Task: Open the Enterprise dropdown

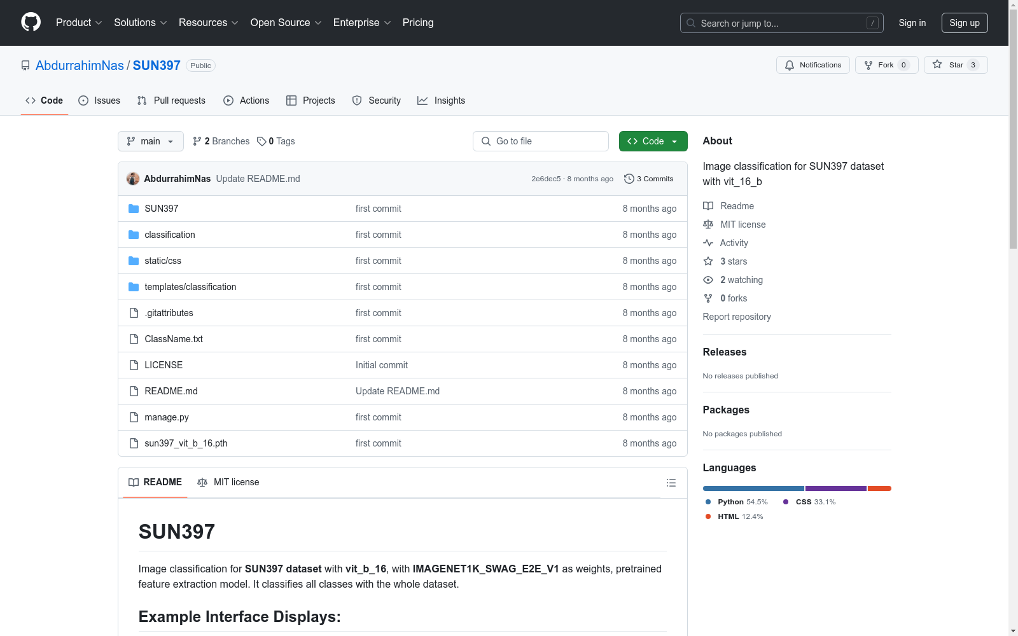Action: [362, 23]
